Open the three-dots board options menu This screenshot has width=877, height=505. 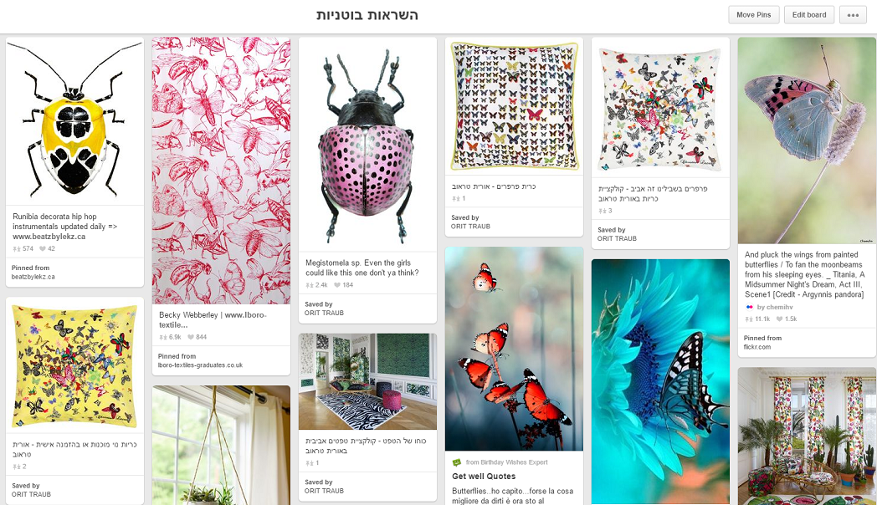click(x=853, y=15)
